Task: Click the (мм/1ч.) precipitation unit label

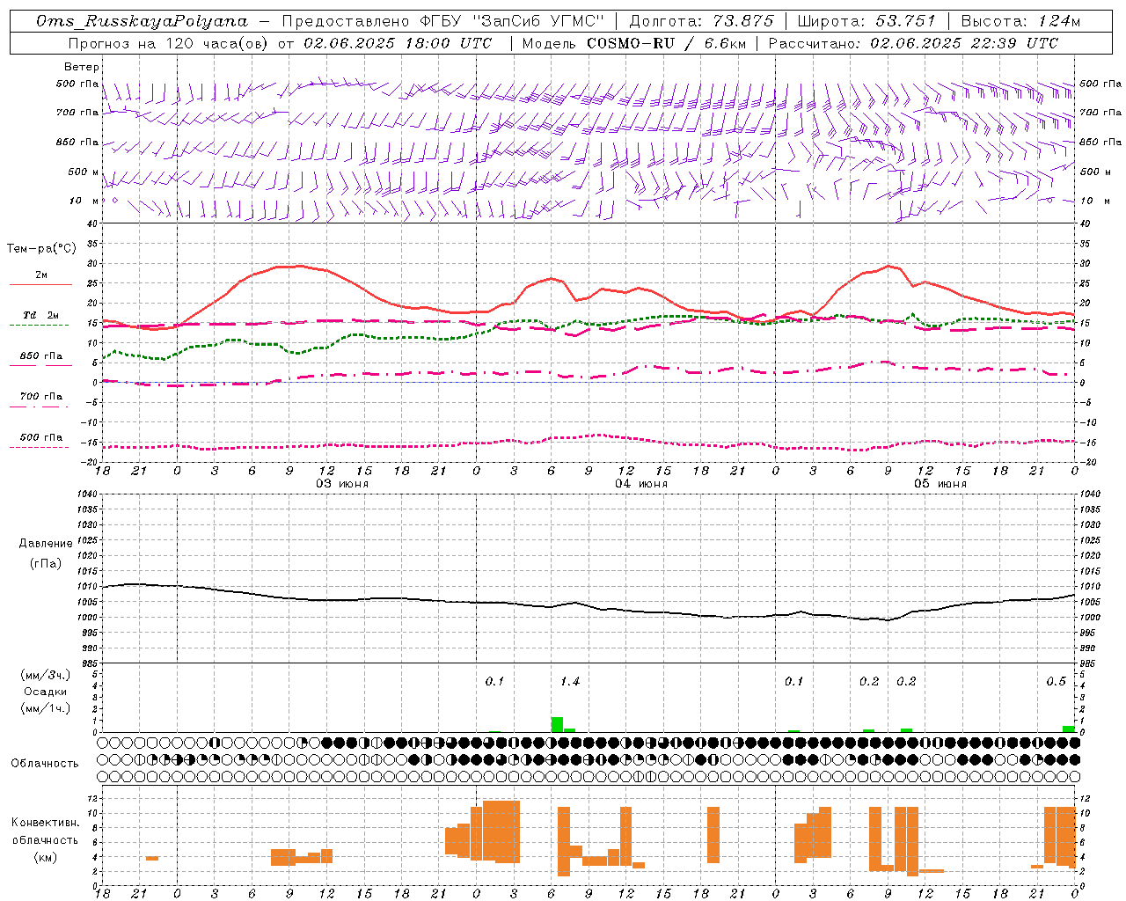Action: (45, 708)
